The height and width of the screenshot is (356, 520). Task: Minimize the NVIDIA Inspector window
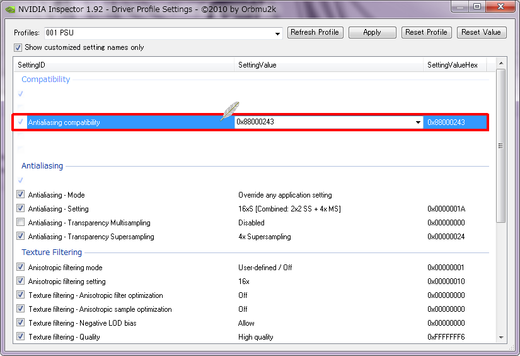tap(460, 7)
